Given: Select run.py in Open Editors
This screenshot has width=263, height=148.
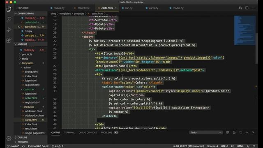Looking at the screenshot, I should point(28,31).
